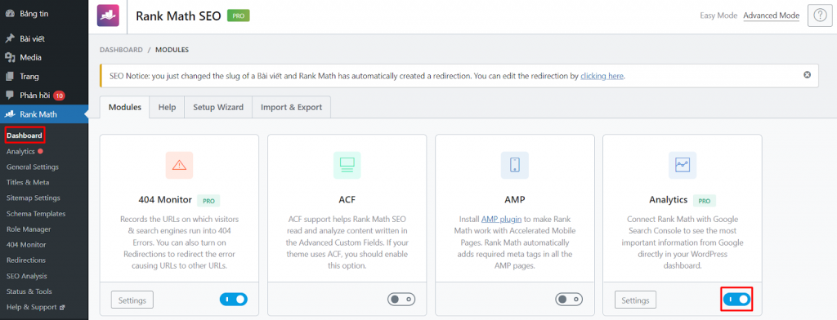Click the 404 Monitor card title
Viewport: 837px width, 320px height.
[x=165, y=200]
